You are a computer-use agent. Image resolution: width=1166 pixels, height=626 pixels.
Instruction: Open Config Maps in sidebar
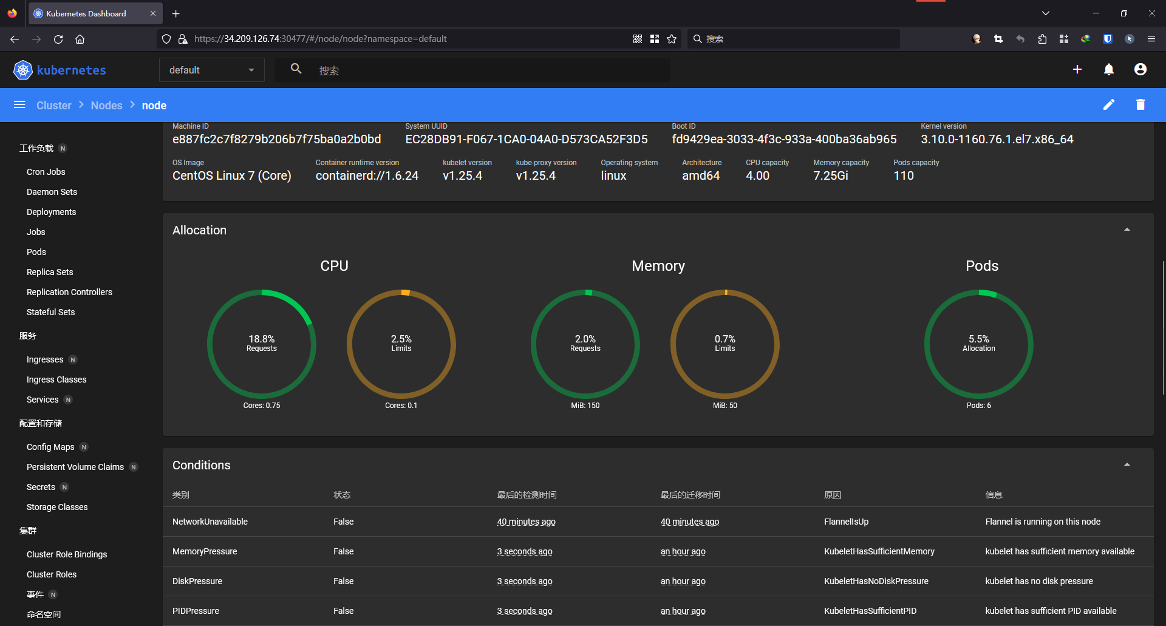coord(50,447)
